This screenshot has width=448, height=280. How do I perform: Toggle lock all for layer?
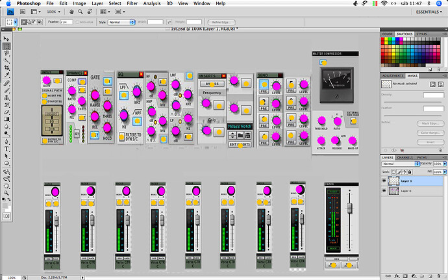pos(410,172)
